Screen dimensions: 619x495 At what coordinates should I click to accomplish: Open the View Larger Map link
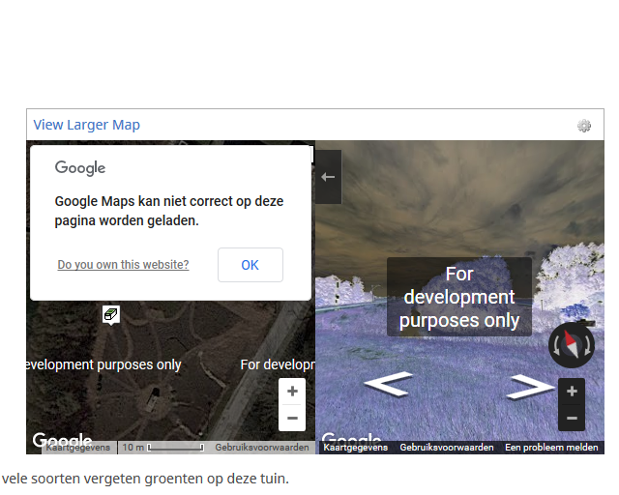[x=86, y=125]
